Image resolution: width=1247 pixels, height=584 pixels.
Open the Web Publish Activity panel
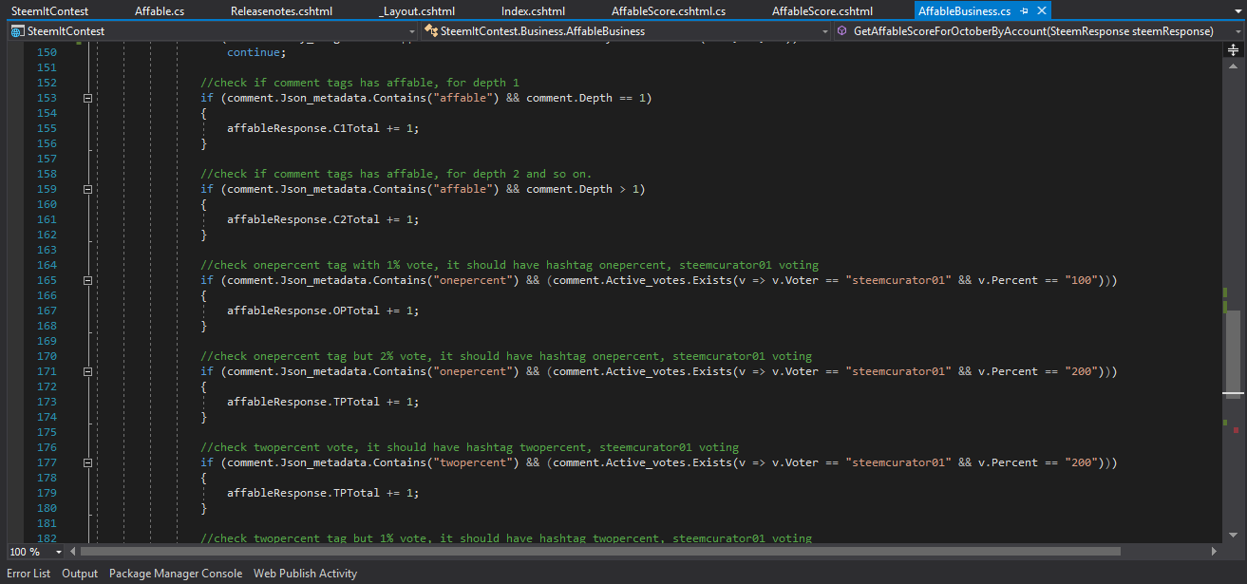coord(305,574)
